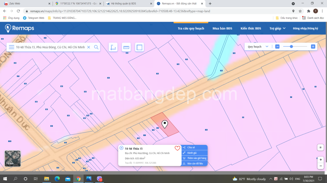The width and height of the screenshot is (327, 183).
Task: Select the area selection tool
Action: pos(139,47)
